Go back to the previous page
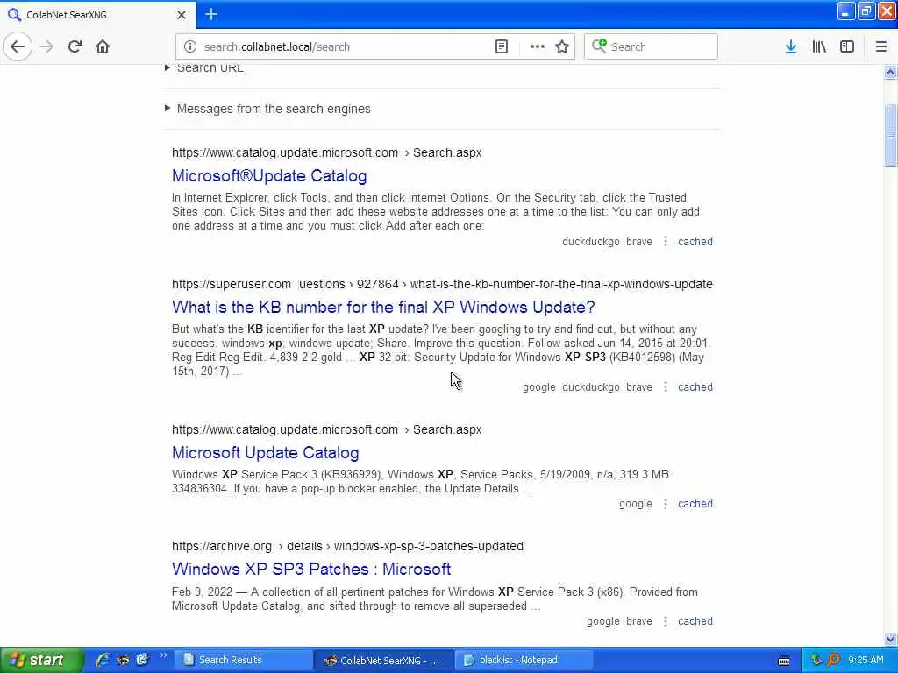Viewport: 898px width, 673px height. click(18, 46)
